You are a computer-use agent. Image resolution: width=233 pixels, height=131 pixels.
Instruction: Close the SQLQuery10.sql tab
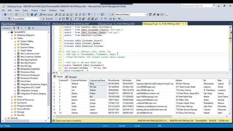186,24
